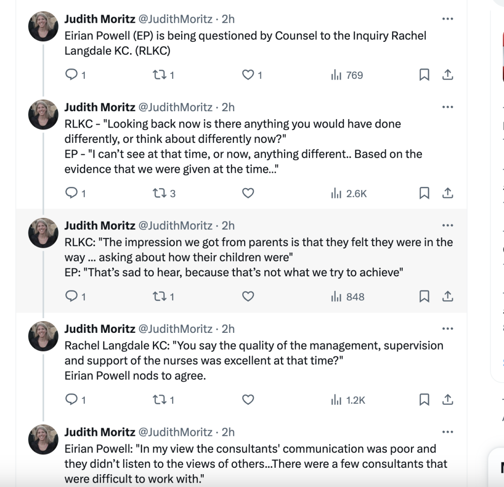Open the tweet about consultants' communication being poor
This screenshot has width=504, height=487.
coord(256,463)
